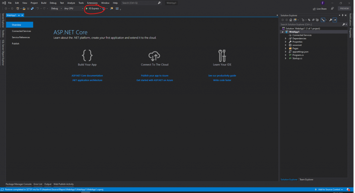Open the .NET application architecture link
355x193 pixels.
coord(87,80)
